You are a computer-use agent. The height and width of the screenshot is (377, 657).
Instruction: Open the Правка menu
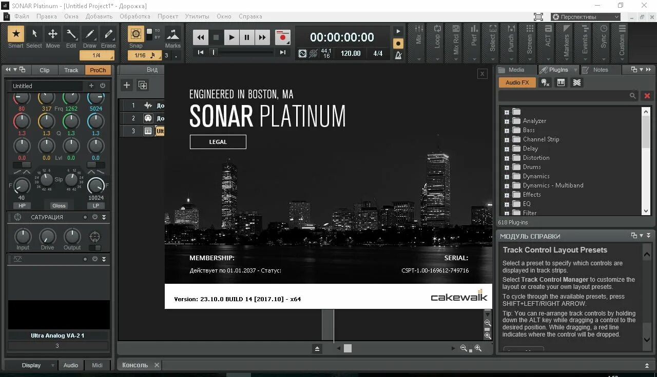[x=47, y=16]
